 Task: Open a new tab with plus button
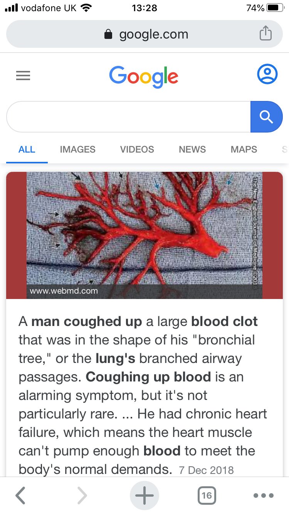coord(144,496)
